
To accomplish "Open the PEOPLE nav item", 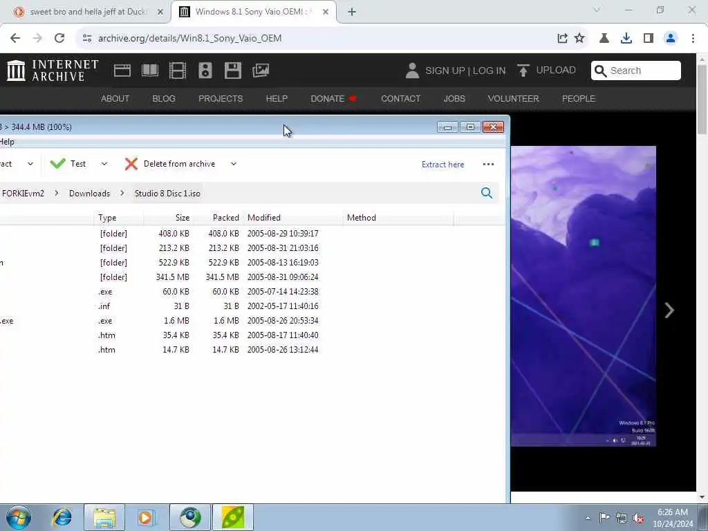I will pyautogui.click(x=579, y=98).
